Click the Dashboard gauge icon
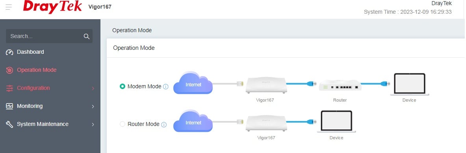Viewport: 466px width, 153px height. click(x=9, y=53)
